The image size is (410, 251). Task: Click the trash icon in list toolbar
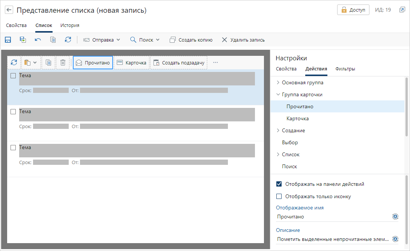coord(63,63)
